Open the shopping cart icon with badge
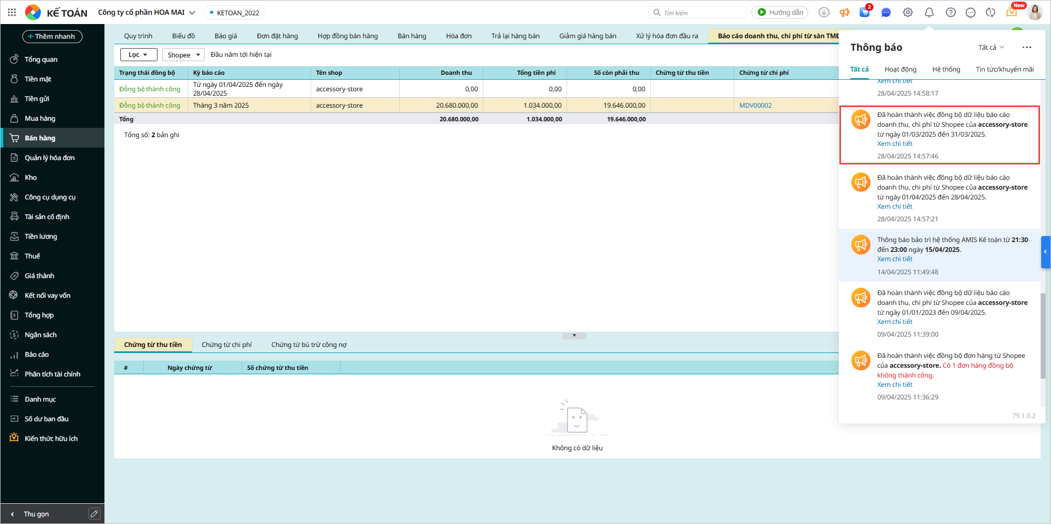The height and width of the screenshot is (524, 1051). (x=865, y=12)
